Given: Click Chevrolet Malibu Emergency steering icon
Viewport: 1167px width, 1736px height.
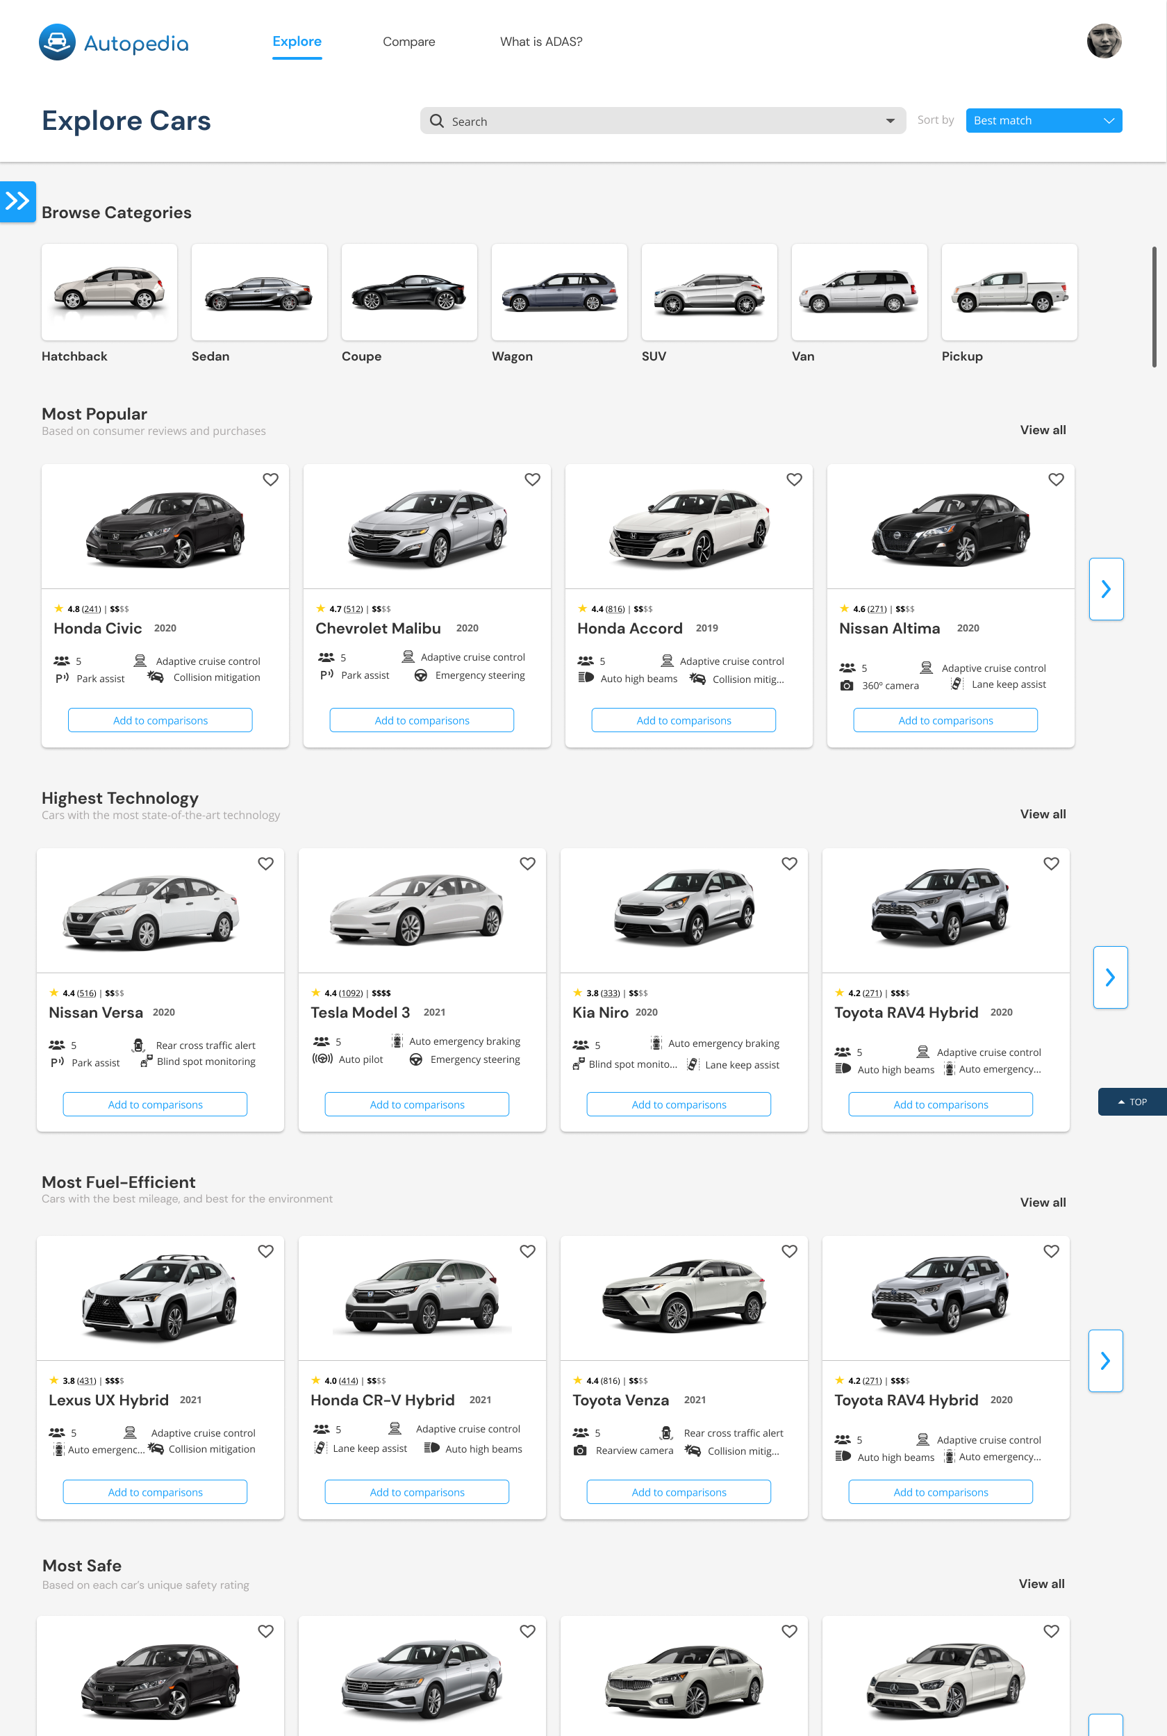Looking at the screenshot, I should [x=420, y=676].
